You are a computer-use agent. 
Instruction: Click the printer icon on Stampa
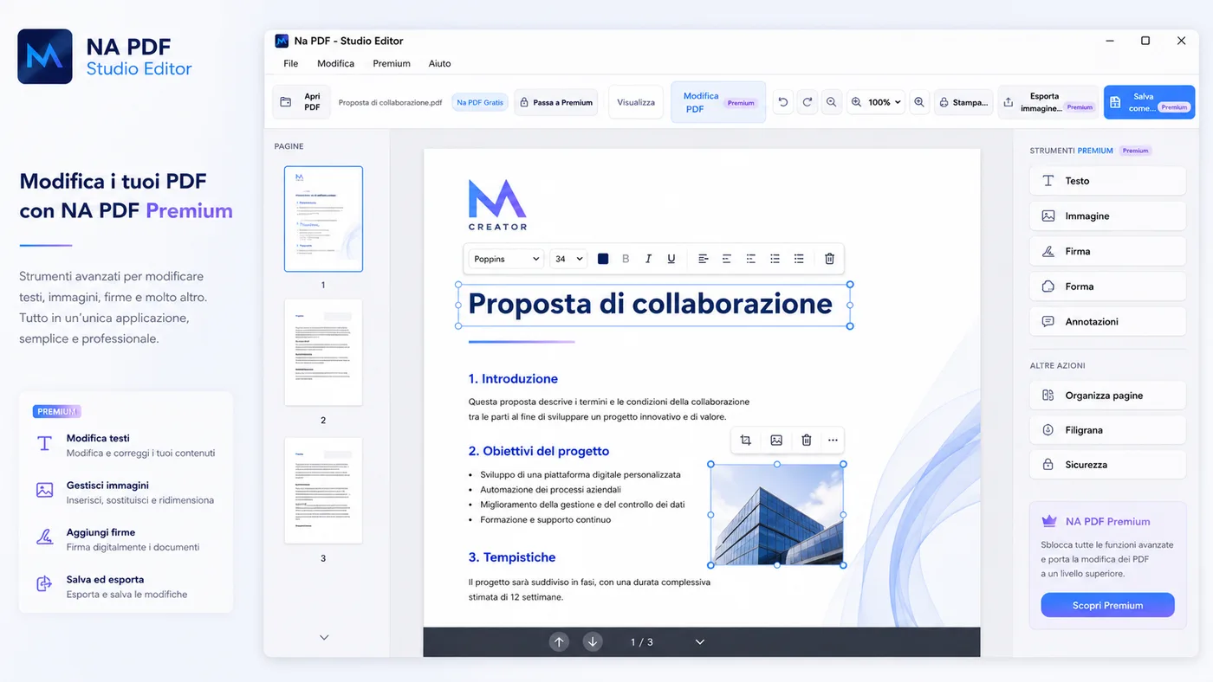point(944,102)
